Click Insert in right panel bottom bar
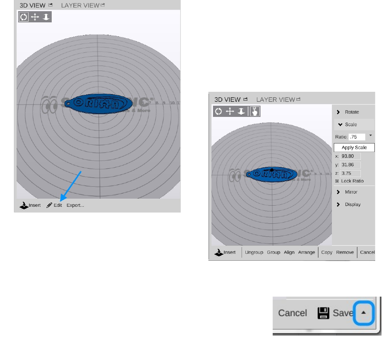 [225, 253]
